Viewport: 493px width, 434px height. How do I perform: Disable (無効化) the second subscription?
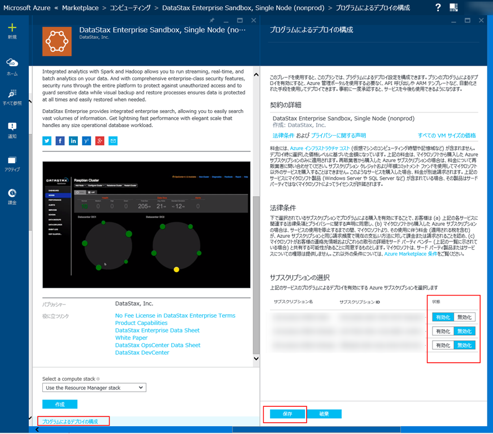coord(464,331)
